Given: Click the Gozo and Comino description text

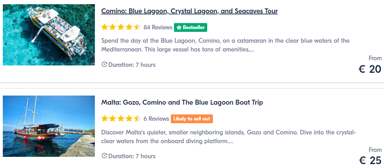Looking at the screenshot, I should (x=229, y=137).
